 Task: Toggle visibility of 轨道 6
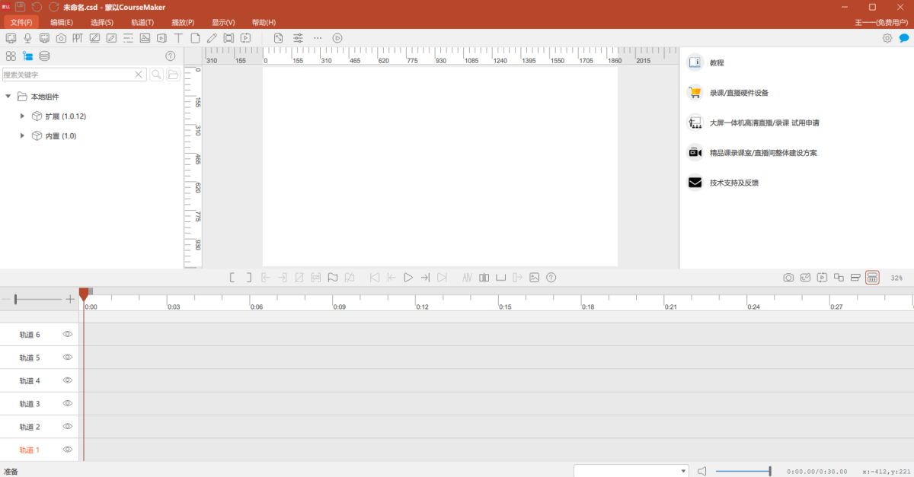(68, 334)
